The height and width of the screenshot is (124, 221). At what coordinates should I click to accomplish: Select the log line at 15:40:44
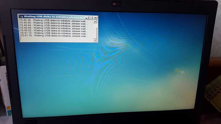click(x=54, y=26)
